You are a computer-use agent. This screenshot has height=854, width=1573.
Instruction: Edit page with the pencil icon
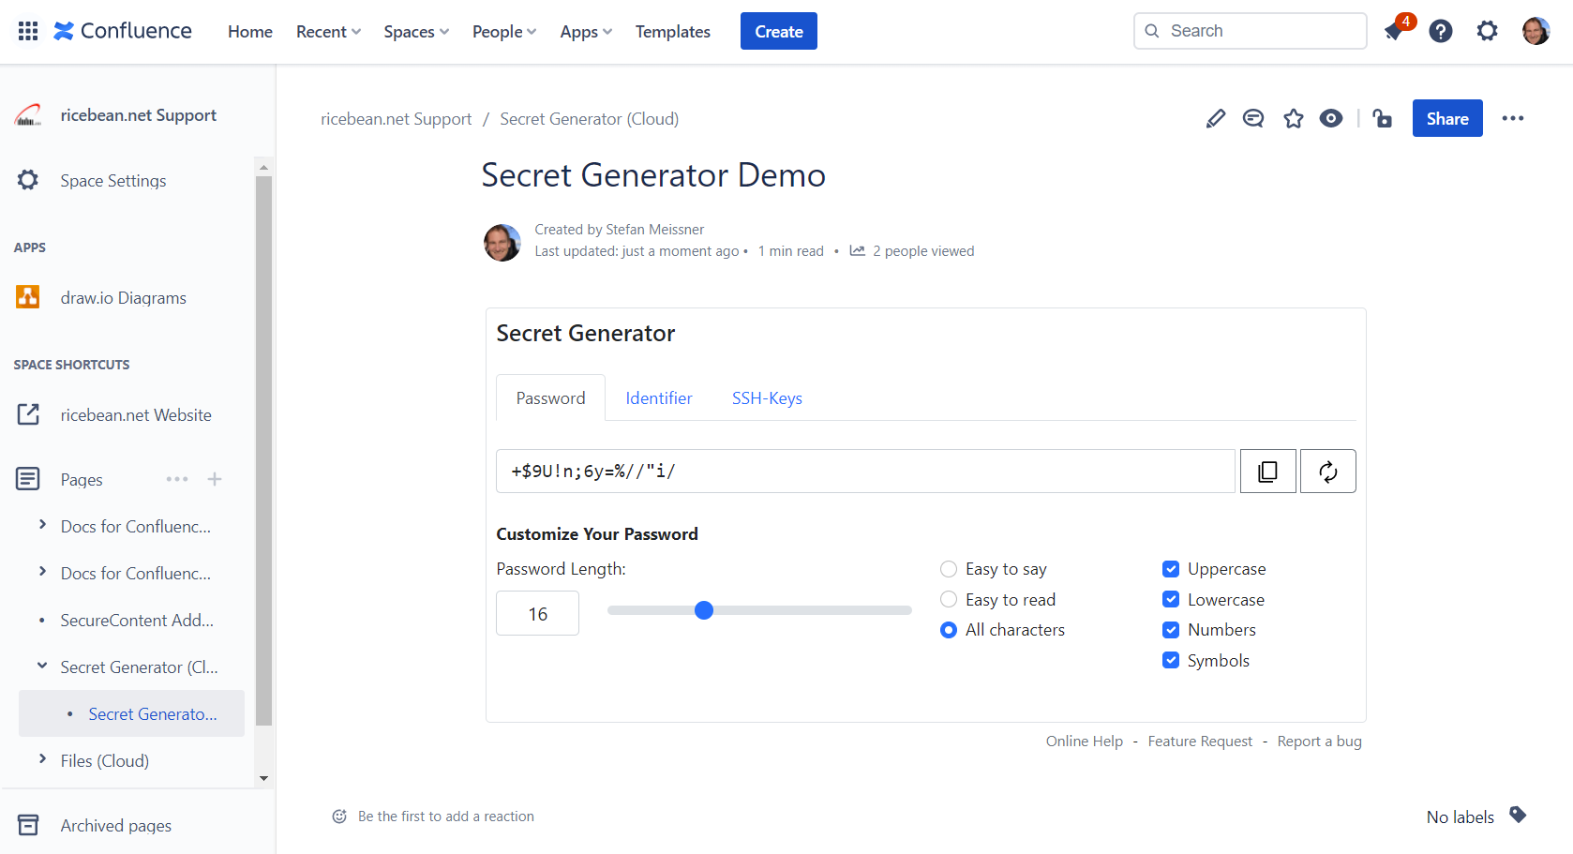pos(1215,118)
